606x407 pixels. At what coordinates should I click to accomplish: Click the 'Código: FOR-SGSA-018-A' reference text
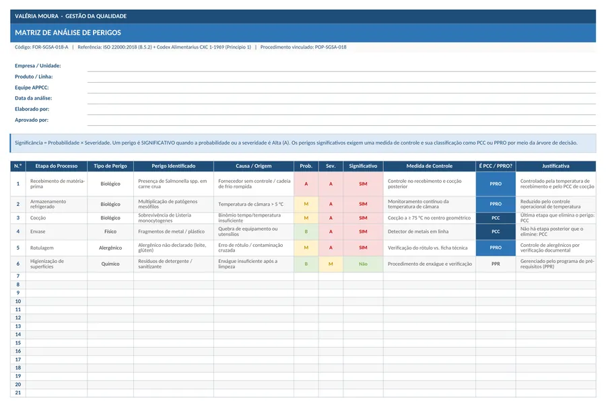click(41, 47)
